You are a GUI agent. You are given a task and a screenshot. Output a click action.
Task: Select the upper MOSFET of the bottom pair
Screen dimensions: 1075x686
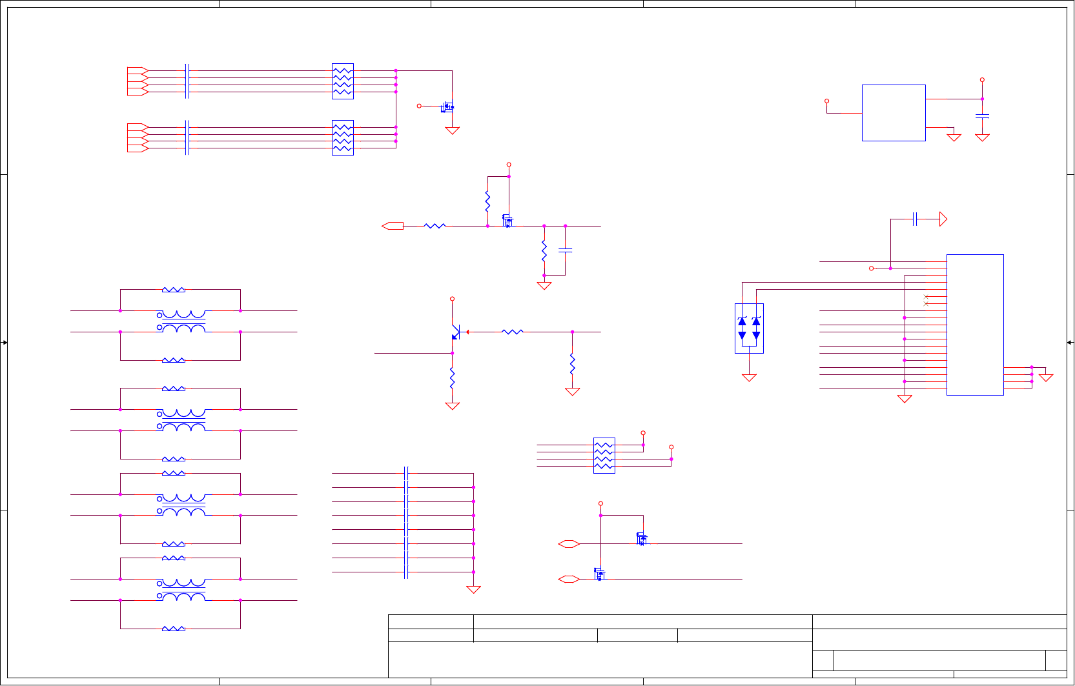[x=641, y=538]
